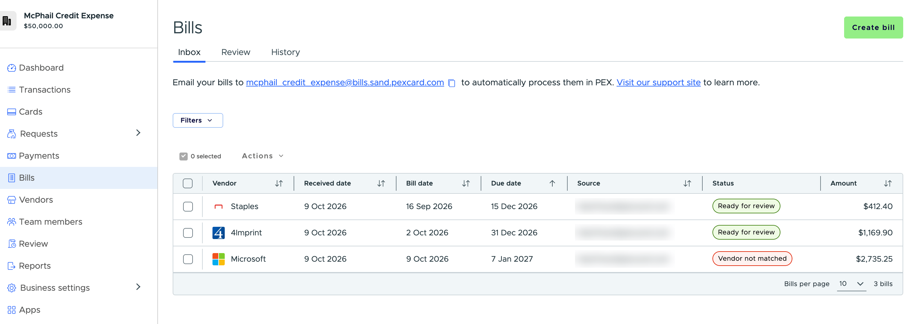Image resolution: width=913 pixels, height=324 pixels.
Task: Click the Team members people icon
Action: [x=11, y=222]
